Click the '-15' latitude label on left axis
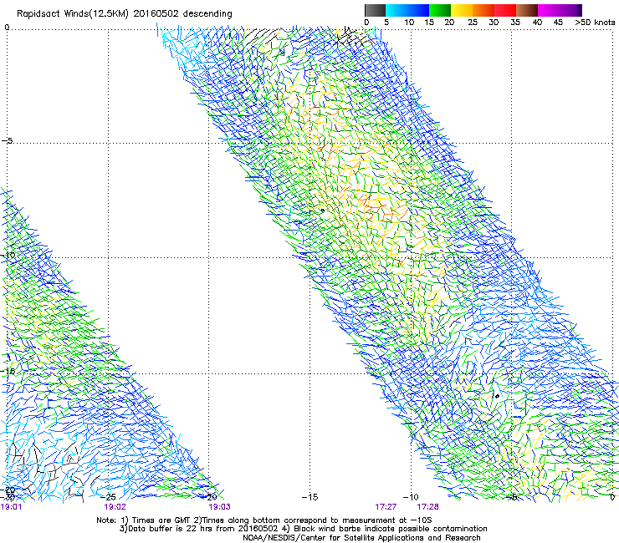This screenshot has height=543, width=619. tap(8, 371)
